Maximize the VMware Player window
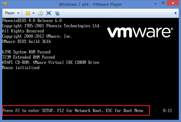This screenshot has height=122, width=181. (x=163, y=3)
